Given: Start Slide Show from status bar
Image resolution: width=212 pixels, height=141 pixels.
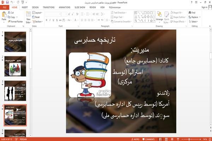Looking at the screenshot, I should (x=178, y=139).
